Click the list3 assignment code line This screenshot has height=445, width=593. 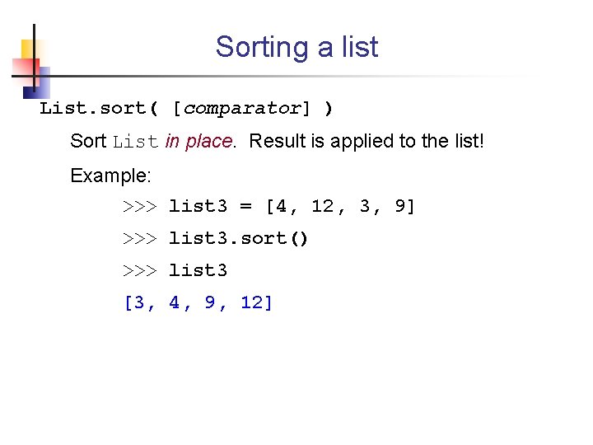point(269,206)
